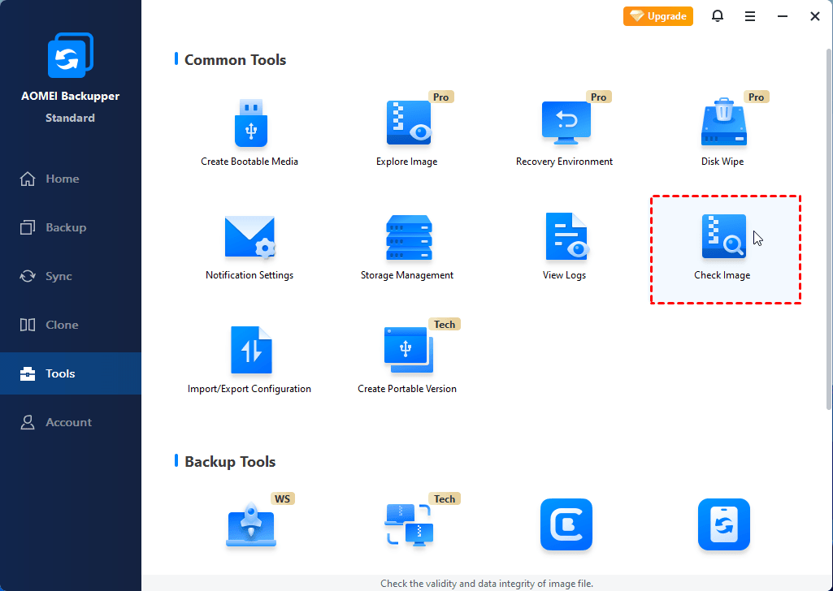Switch to the Backup section
The image size is (833, 591).
pyautogui.click(x=65, y=227)
